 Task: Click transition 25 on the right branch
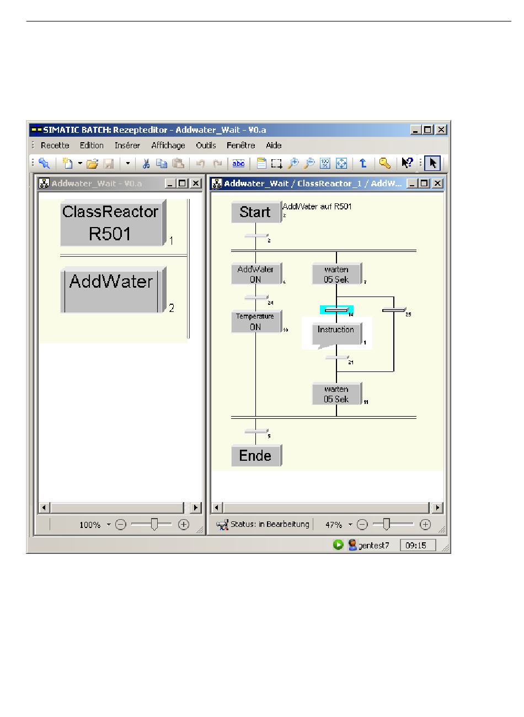click(x=394, y=310)
